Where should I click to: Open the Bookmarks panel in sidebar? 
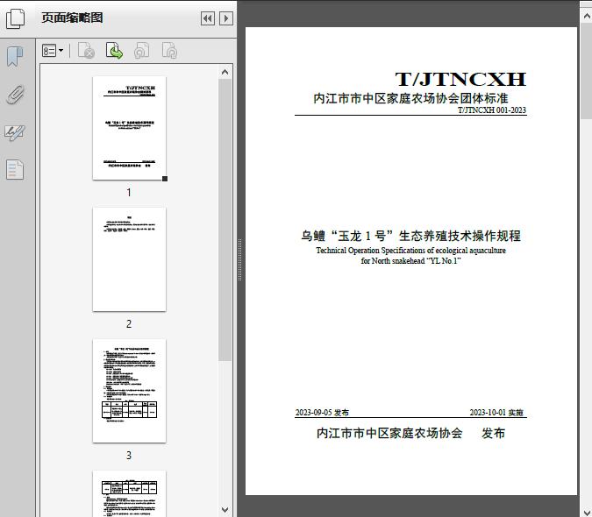[15, 57]
